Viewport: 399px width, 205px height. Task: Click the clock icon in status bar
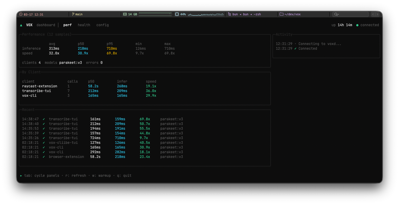[x=21, y=14]
